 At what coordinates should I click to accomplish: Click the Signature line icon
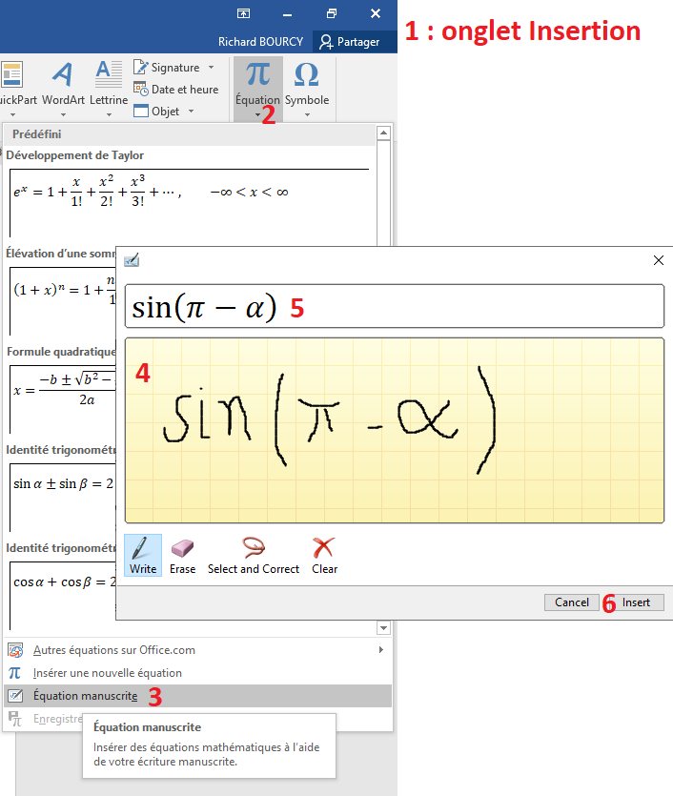click(x=140, y=67)
